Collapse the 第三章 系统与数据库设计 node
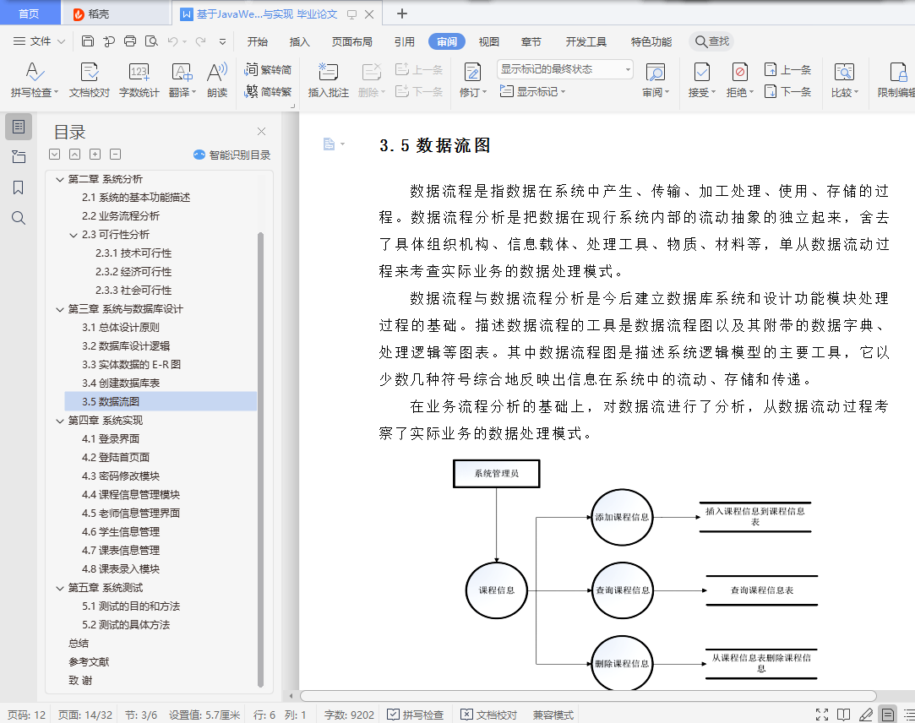 coord(59,309)
